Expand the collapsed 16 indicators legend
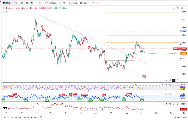This screenshot has height=120, width=188. (x=5, y=11)
